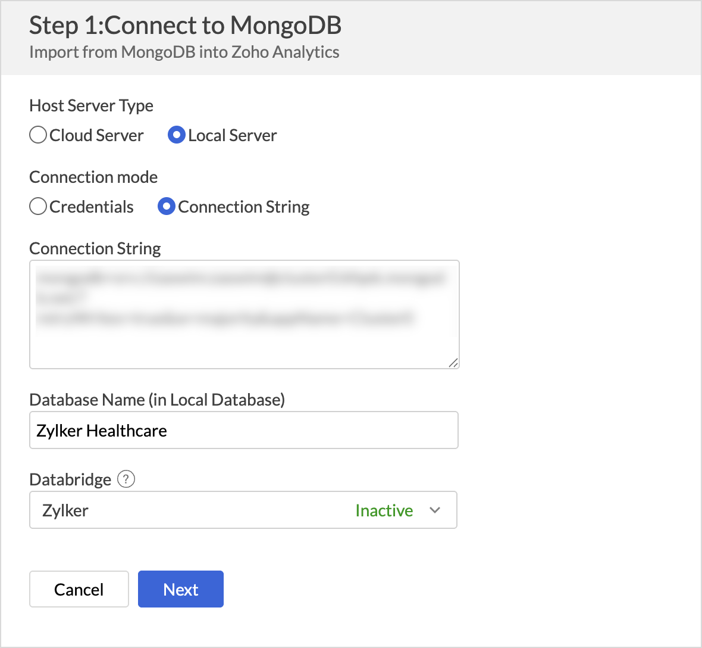Focus the blurred Connection String text area

[x=244, y=314]
